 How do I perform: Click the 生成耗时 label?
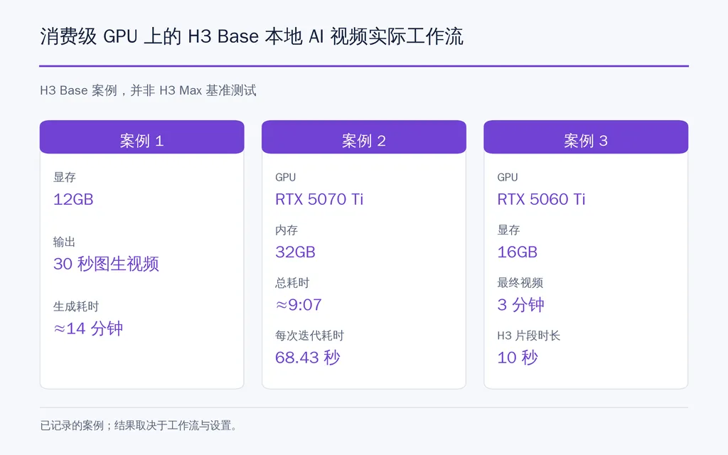tap(76, 306)
